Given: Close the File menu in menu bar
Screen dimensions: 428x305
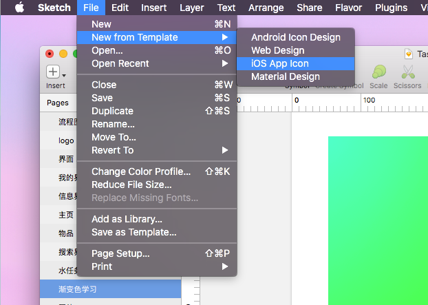Looking at the screenshot, I should [x=91, y=8].
